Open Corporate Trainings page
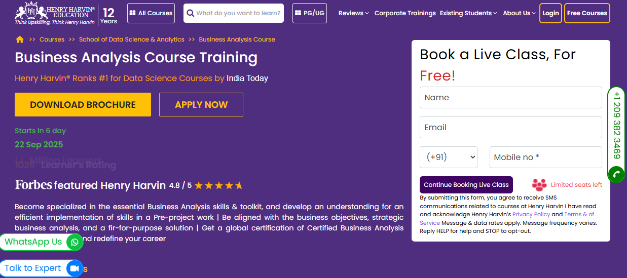 [x=405, y=13]
